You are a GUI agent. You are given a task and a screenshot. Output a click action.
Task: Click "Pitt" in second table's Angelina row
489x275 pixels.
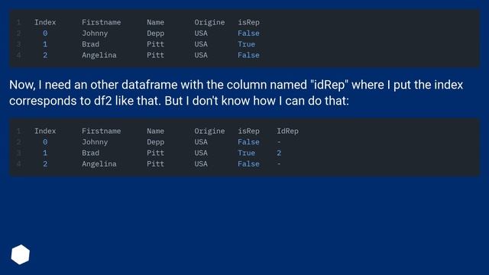(x=155, y=164)
